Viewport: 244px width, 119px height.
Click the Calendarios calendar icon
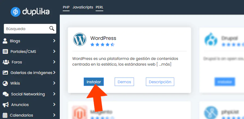pyautogui.click(x=5, y=115)
